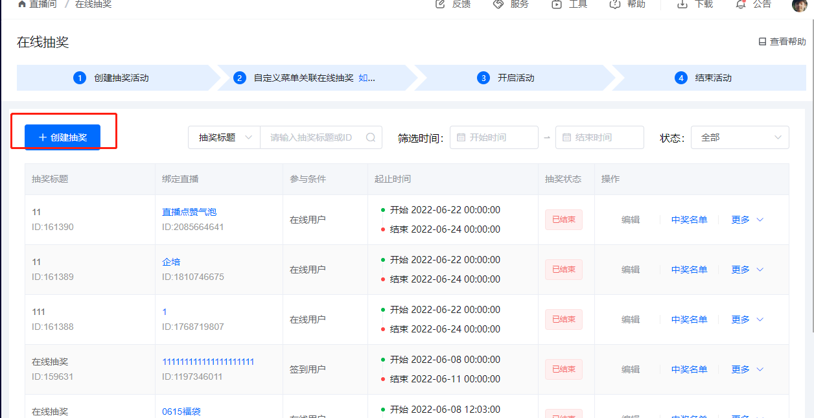Expand 更多 for lottery ID:161389
This screenshot has width=814, height=418.
click(x=748, y=270)
